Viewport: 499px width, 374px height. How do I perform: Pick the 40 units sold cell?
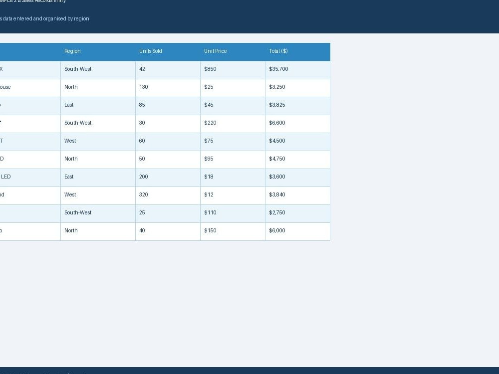168,231
